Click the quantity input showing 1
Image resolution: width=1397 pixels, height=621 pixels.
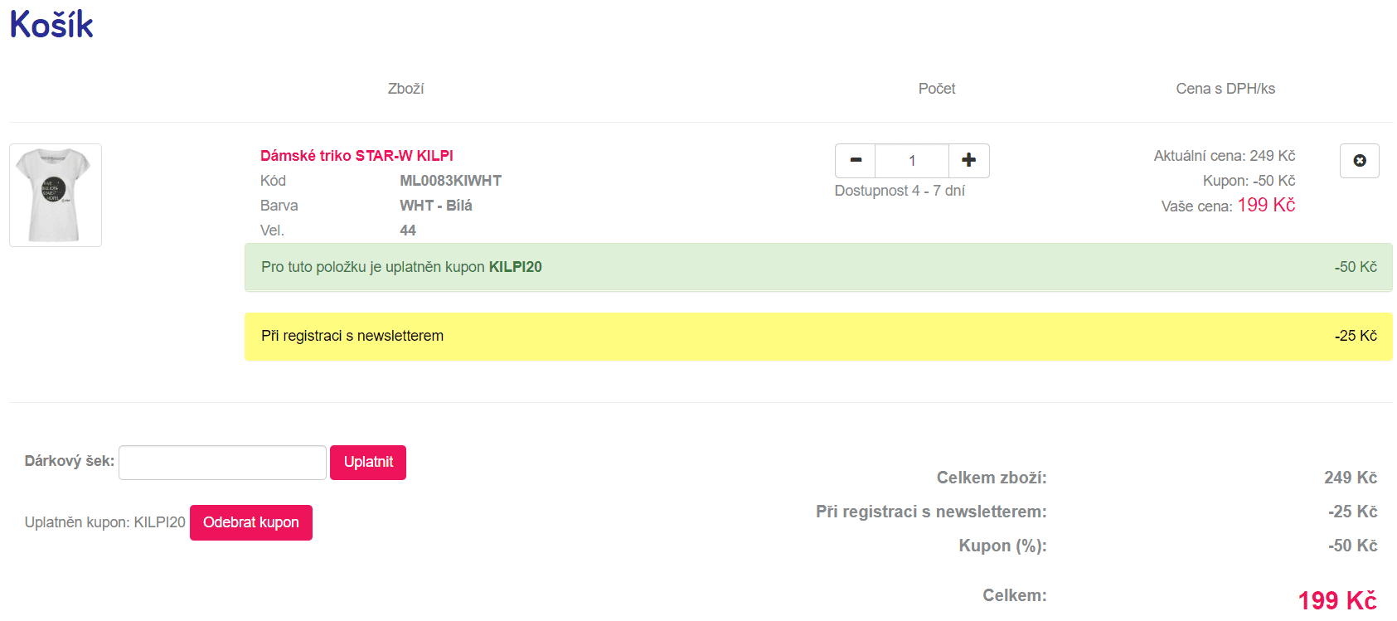[912, 161]
